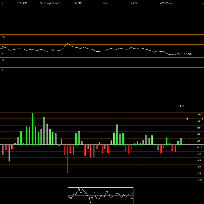The height and width of the screenshot is (204, 204).
Task: Click the RSI axis label 100
Action: (3, 37)
